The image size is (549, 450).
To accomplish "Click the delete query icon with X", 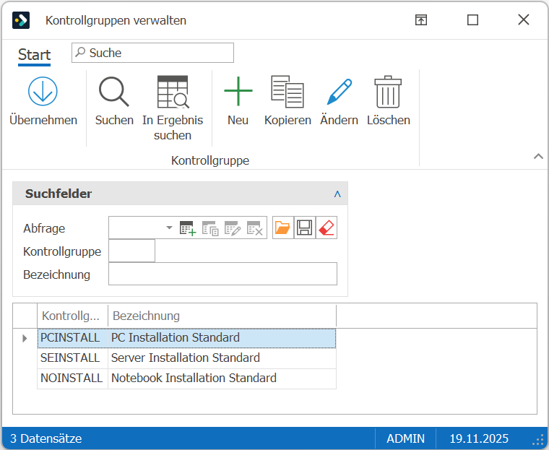I will click(x=255, y=228).
